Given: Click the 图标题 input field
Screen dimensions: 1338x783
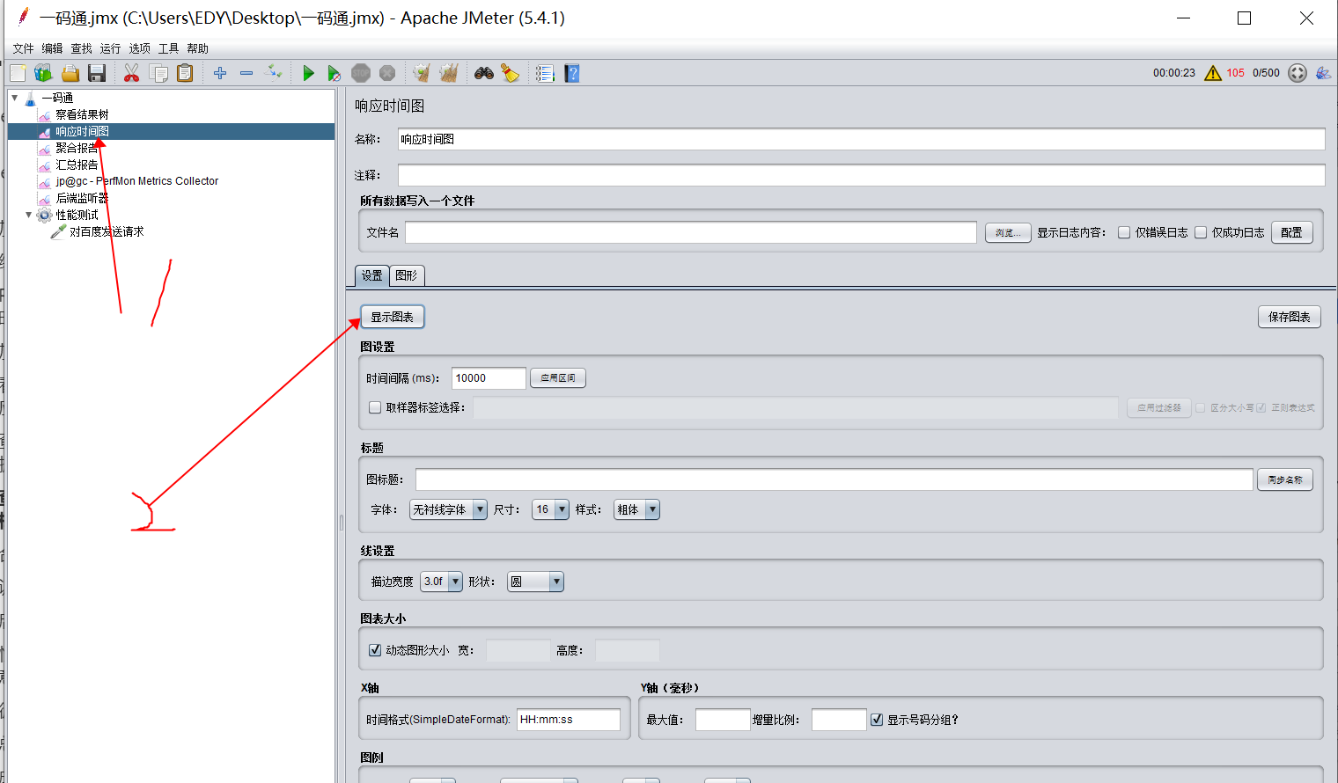Looking at the screenshot, I should point(834,479).
